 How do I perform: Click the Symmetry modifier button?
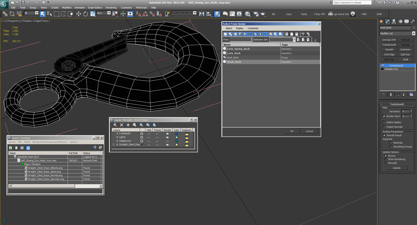(x=405, y=50)
